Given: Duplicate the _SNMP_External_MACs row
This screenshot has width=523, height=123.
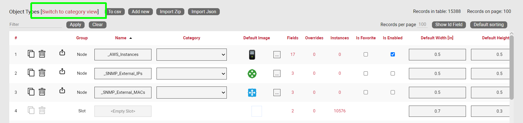Looking at the screenshot, I should pos(31,92).
